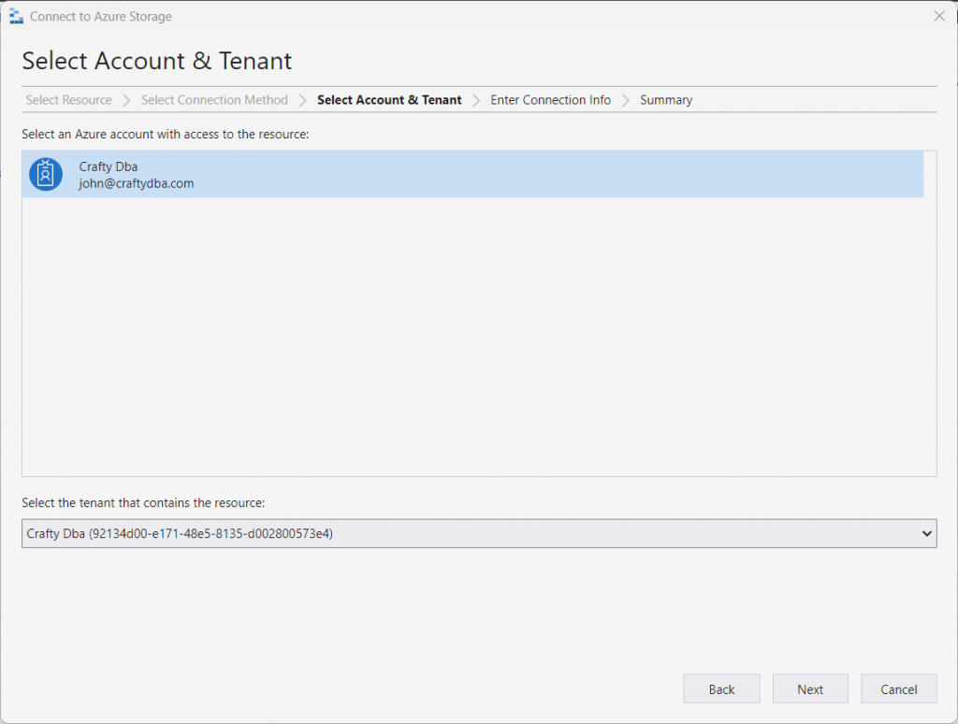The width and height of the screenshot is (958, 724).
Task: Go to the Select Resource step
Action: coord(68,100)
